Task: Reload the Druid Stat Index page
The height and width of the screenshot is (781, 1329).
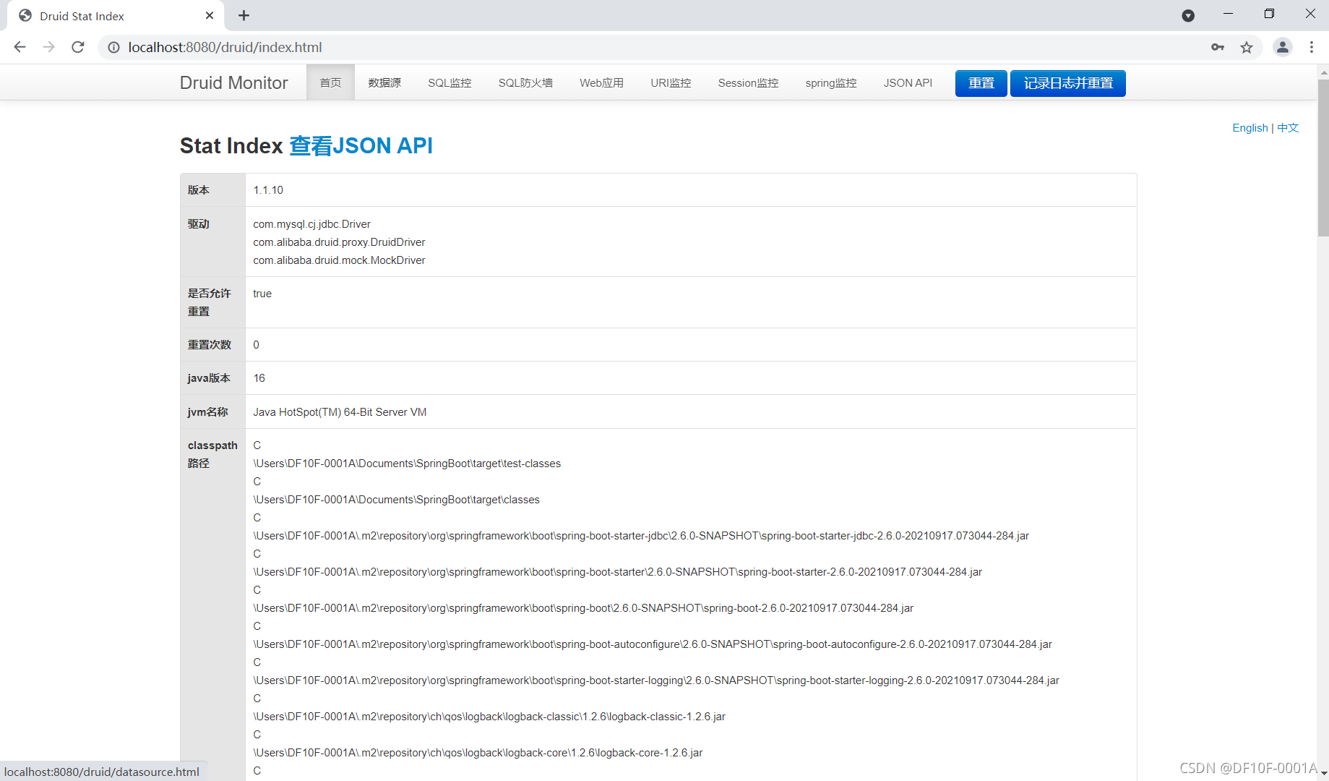Action: (x=77, y=47)
